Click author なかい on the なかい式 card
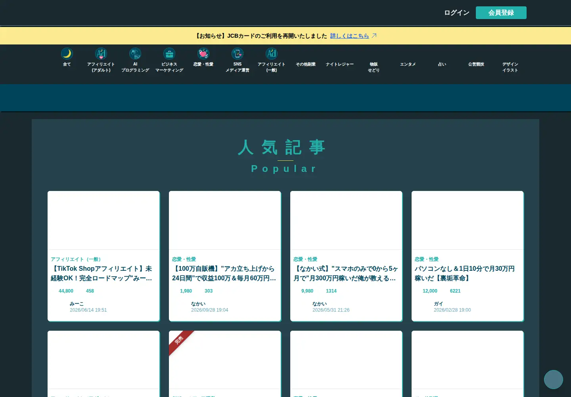The width and height of the screenshot is (571, 397). coord(320,304)
